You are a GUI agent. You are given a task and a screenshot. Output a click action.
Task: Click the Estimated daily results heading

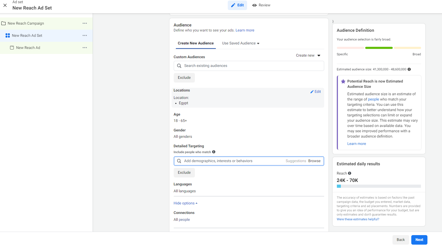point(358,164)
